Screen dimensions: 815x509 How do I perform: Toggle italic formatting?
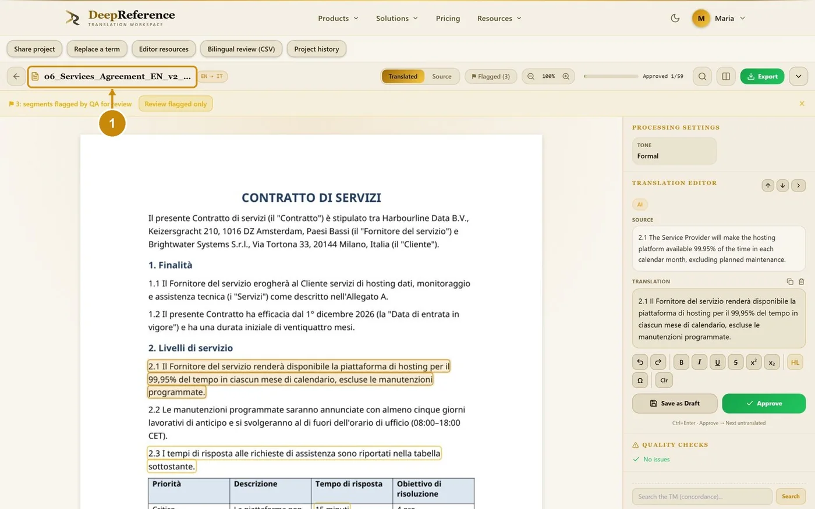[x=699, y=362]
